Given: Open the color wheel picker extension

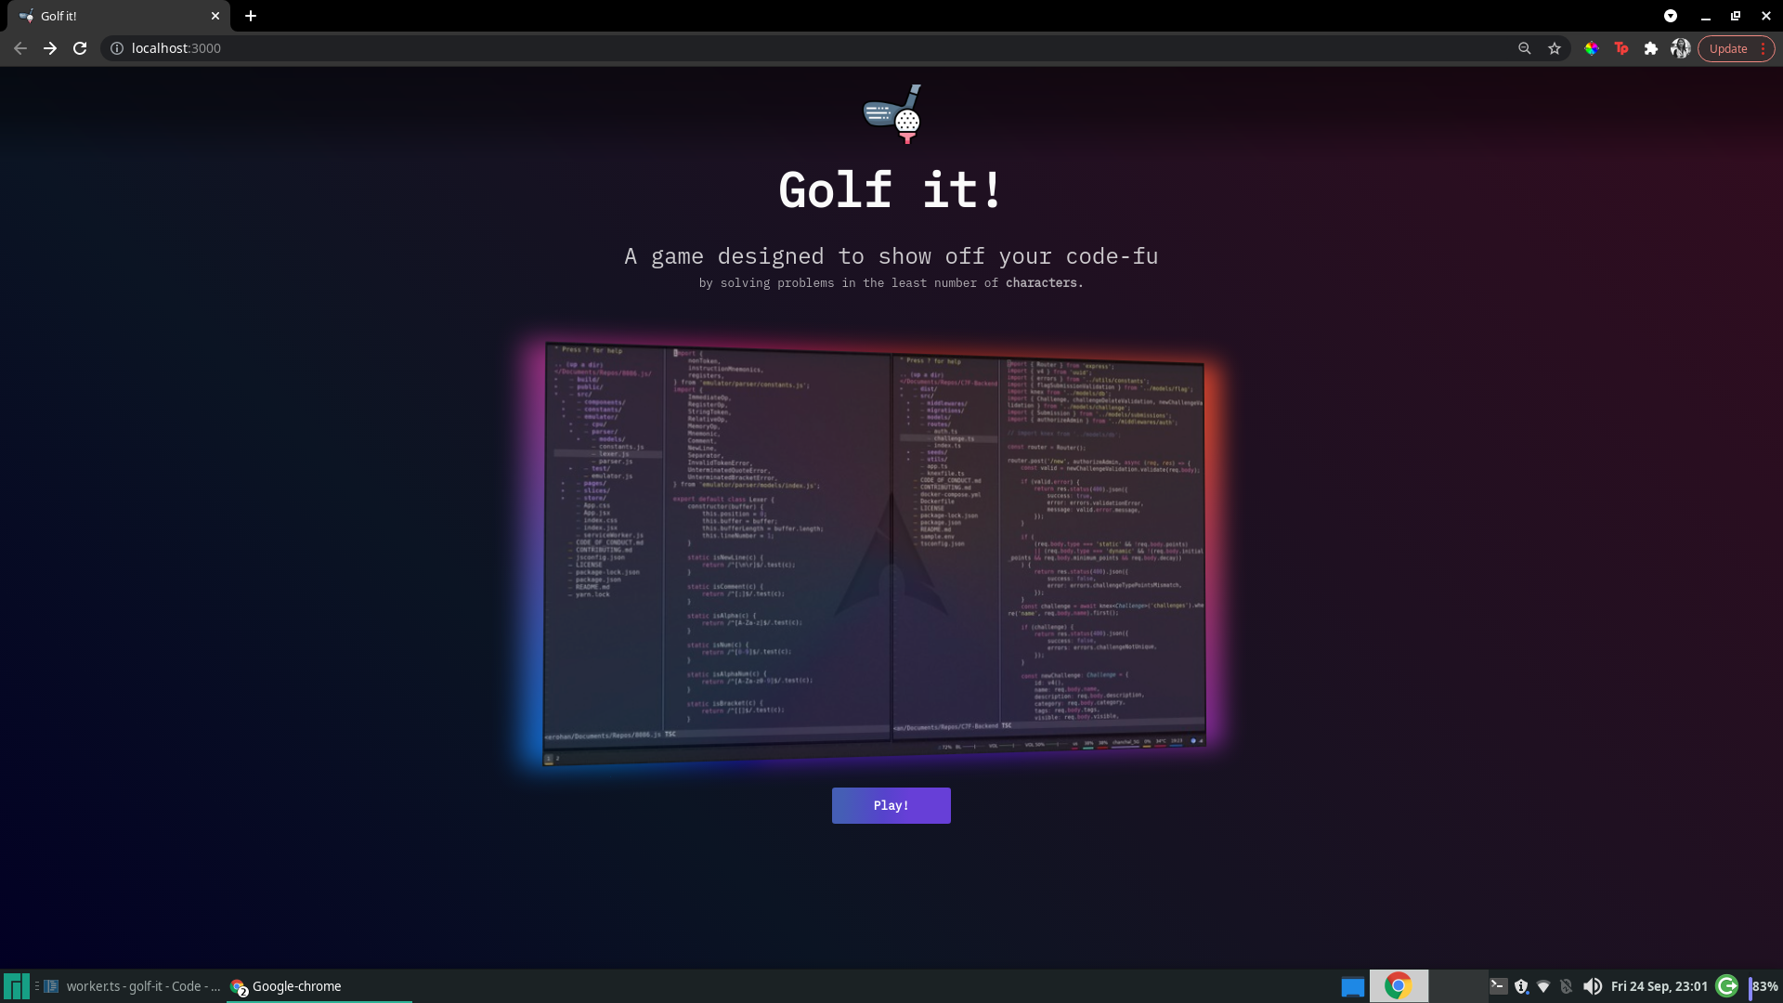Looking at the screenshot, I should pyautogui.click(x=1592, y=48).
